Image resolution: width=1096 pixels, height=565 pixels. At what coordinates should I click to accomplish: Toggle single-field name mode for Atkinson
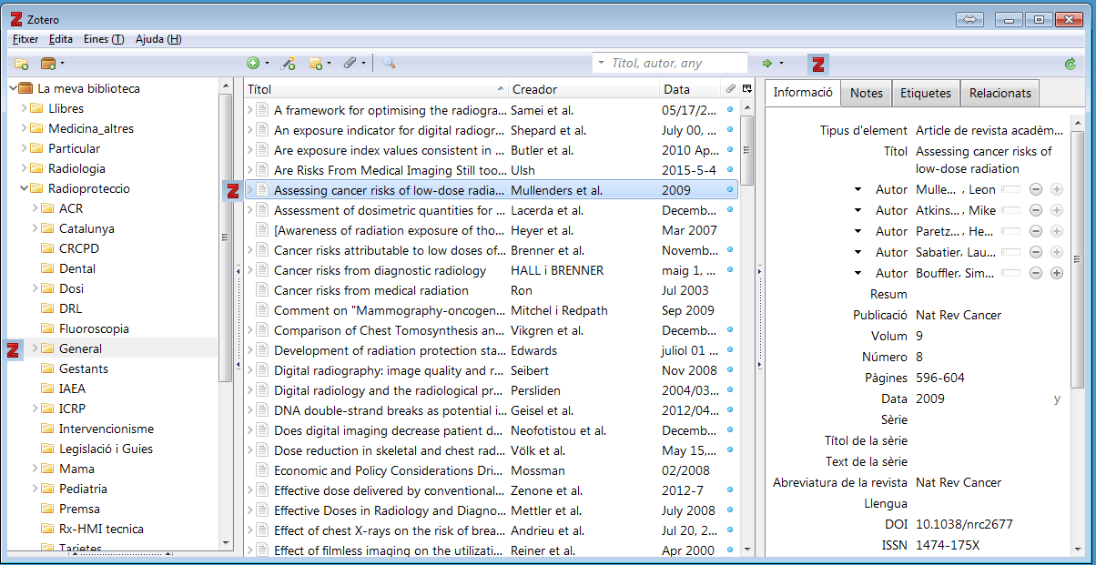[x=1010, y=210]
